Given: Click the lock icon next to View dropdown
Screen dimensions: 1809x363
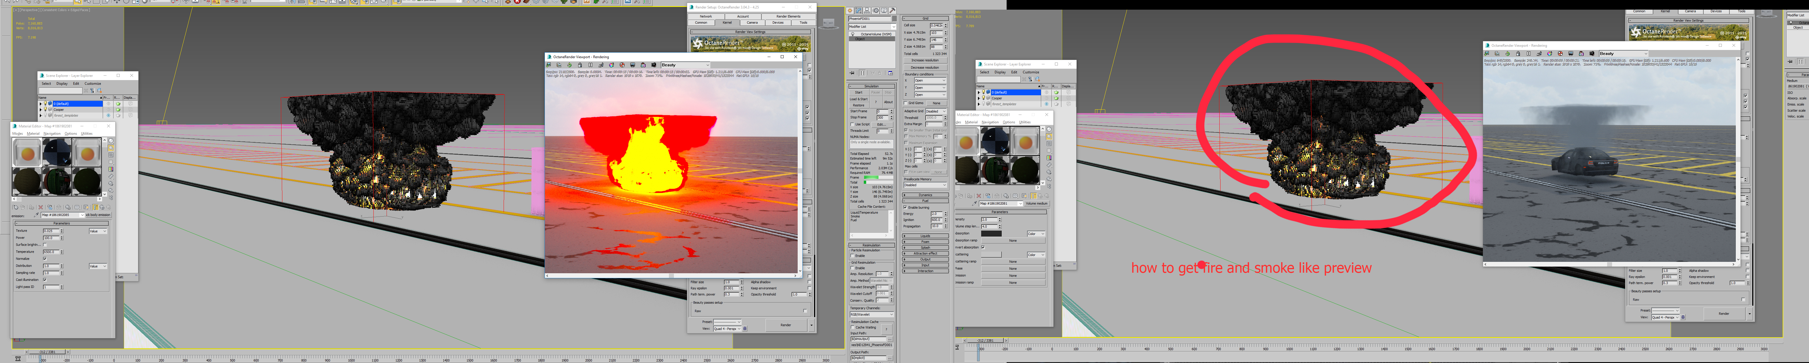Looking at the screenshot, I should pos(745,329).
